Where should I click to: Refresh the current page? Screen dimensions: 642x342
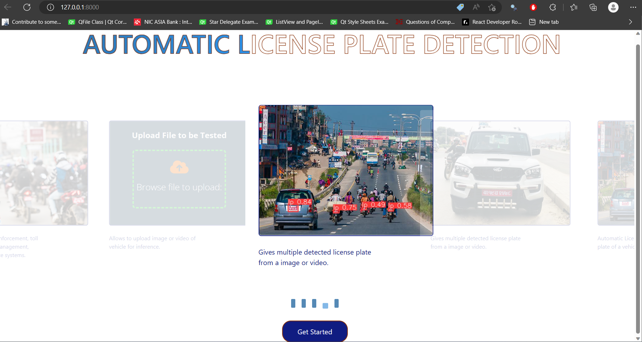[x=27, y=7]
